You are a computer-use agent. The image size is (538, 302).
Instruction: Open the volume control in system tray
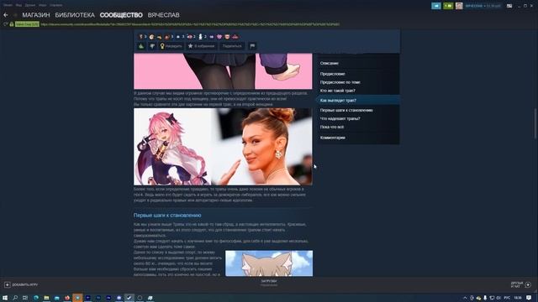click(x=498, y=298)
